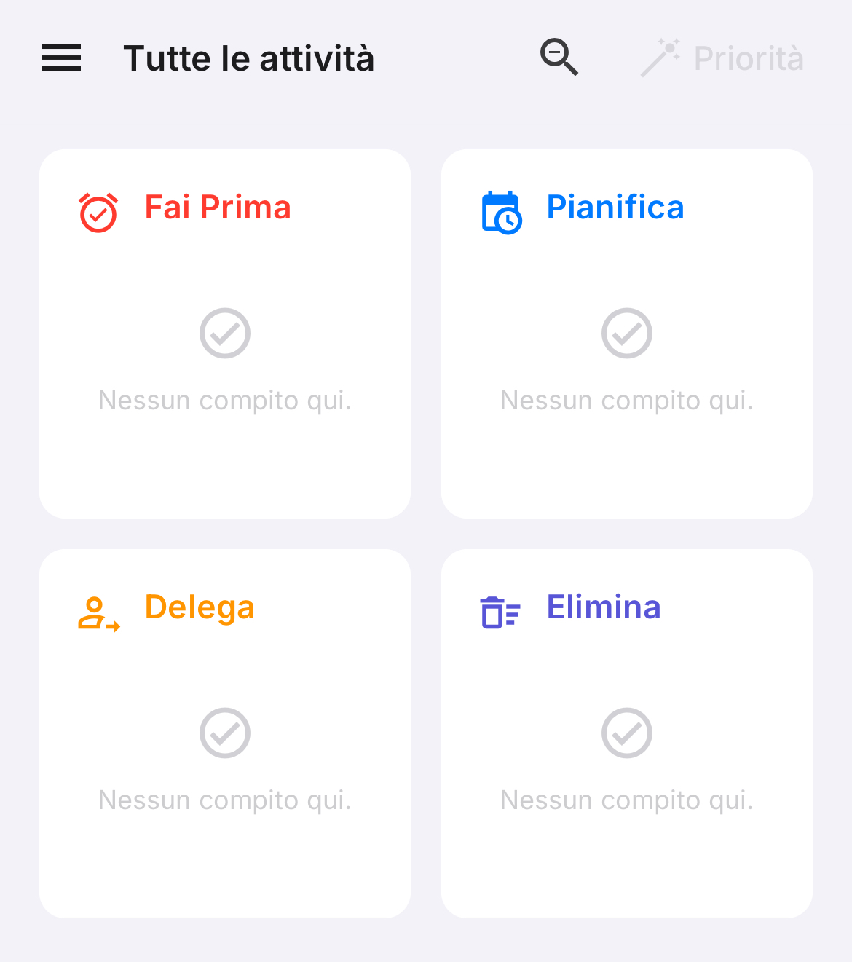Click checkmark circle in Pianifica card
This screenshot has height=962, width=852.
[627, 333]
